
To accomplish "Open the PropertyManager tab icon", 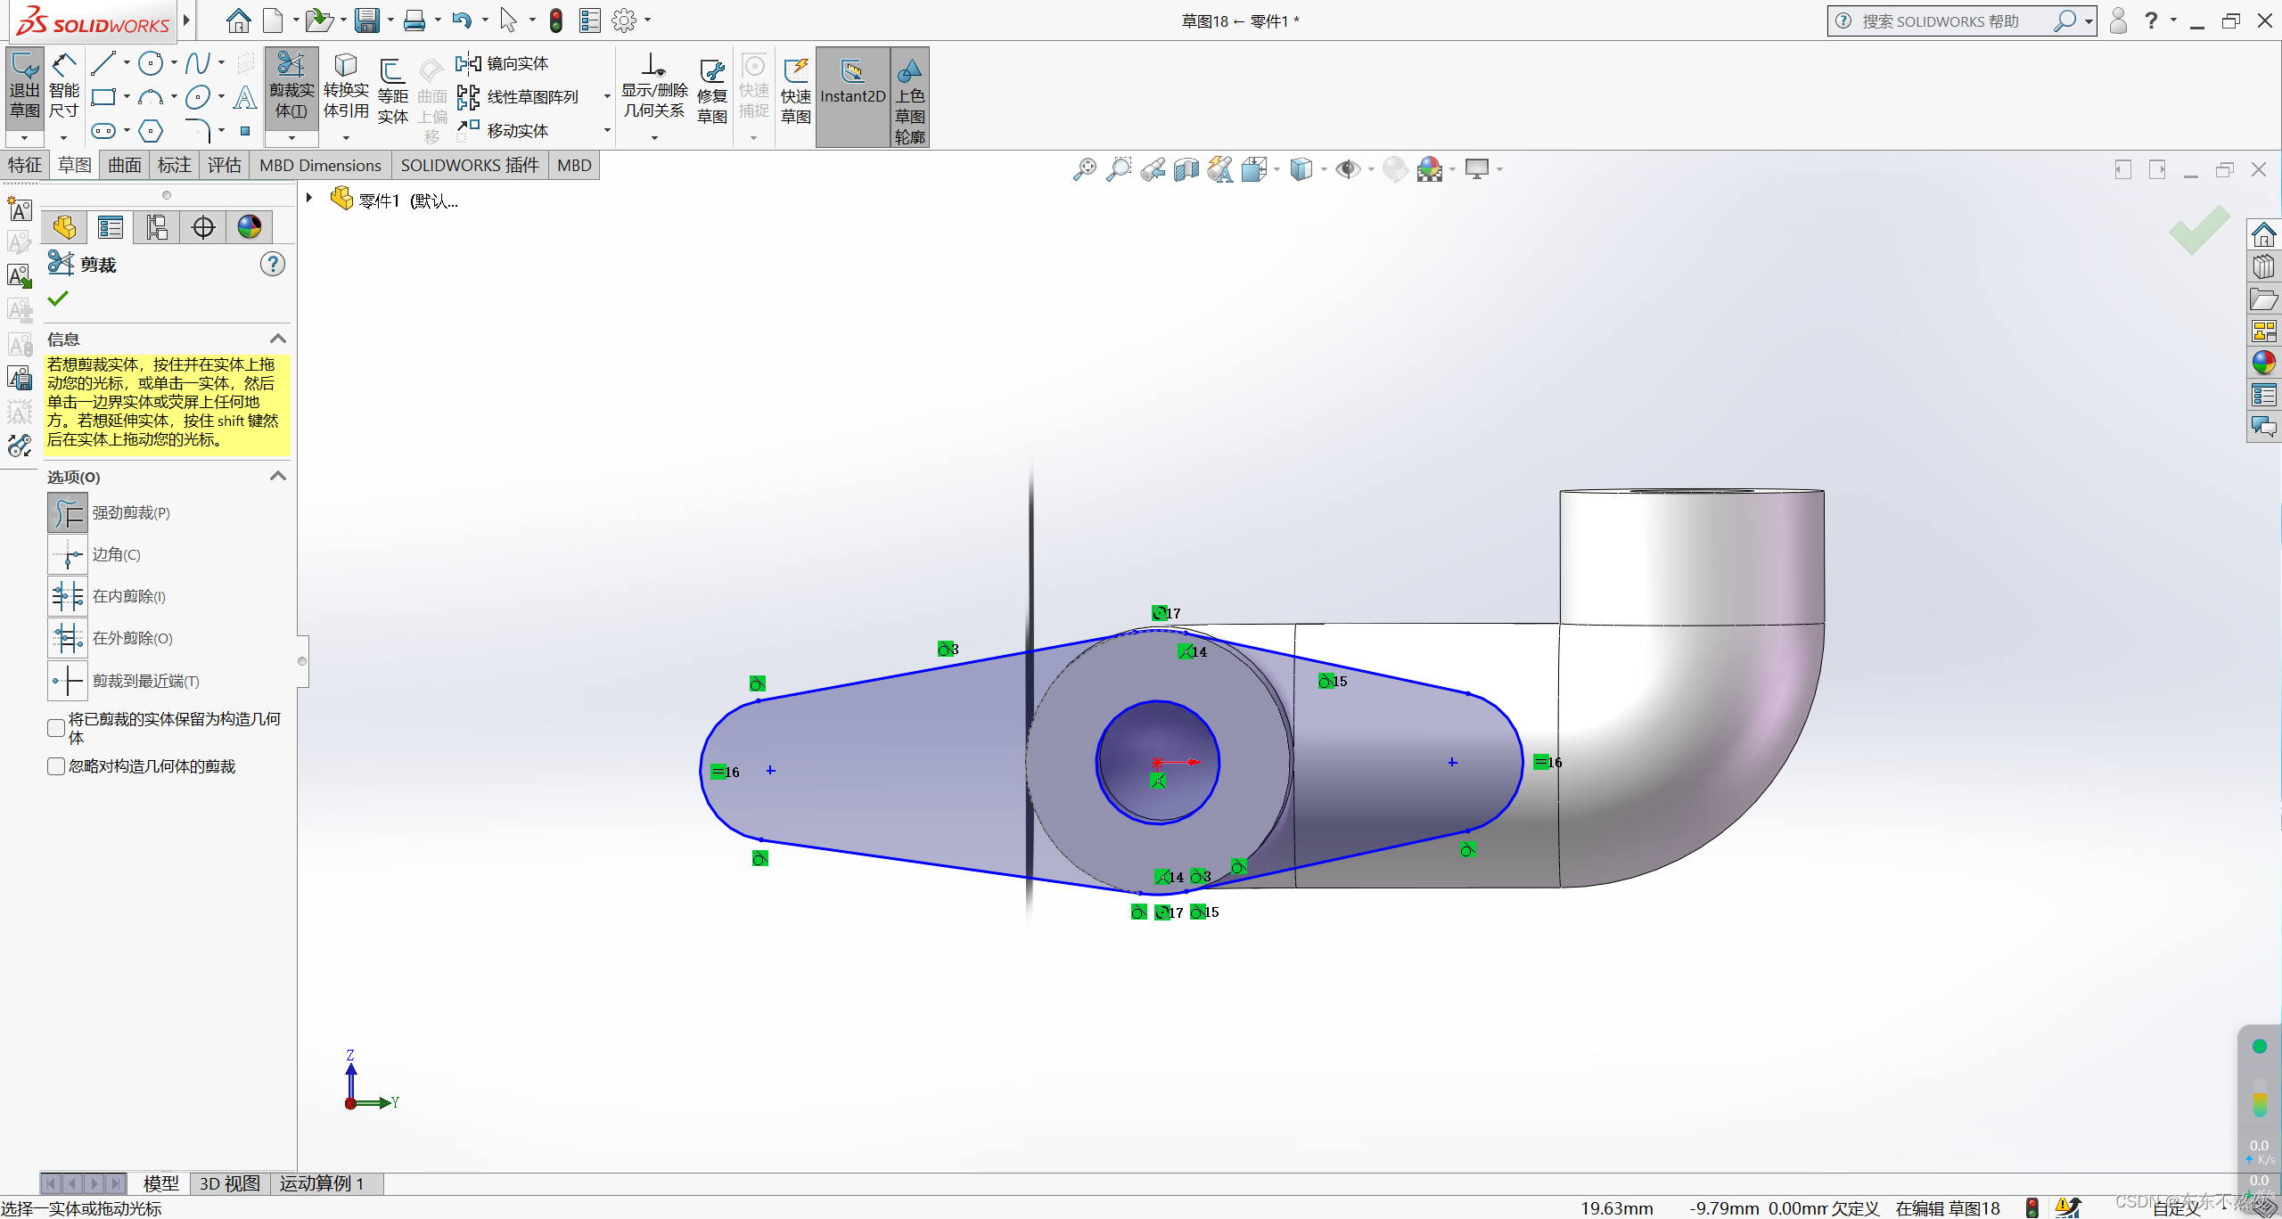I will [x=111, y=227].
